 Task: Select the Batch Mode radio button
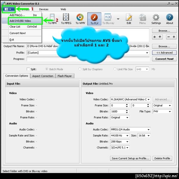pyautogui.click(x=47, y=69)
